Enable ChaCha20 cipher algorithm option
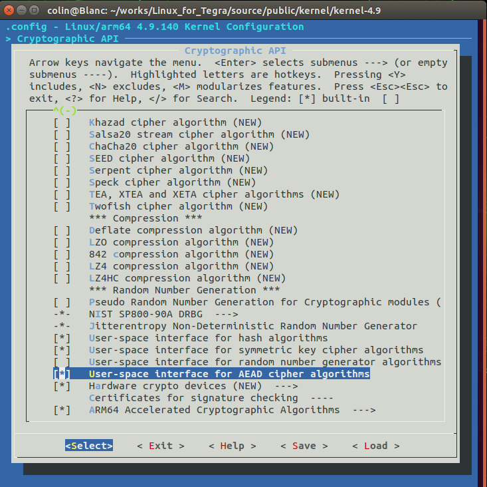Viewport: 487px width, 487px height. tap(62, 146)
